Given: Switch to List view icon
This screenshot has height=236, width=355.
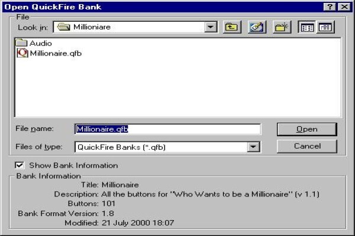Looking at the screenshot, I should pos(307,27).
